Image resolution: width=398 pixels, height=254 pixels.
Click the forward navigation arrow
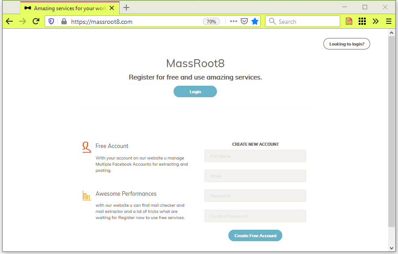click(23, 21)
